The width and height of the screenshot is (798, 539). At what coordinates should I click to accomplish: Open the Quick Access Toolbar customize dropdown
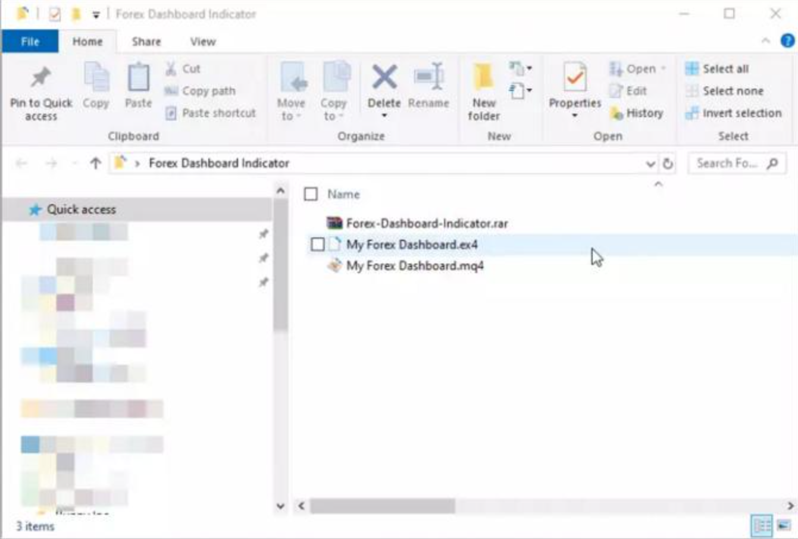(96, 14)
